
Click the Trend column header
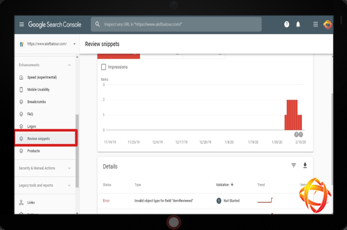pos(261,185)
